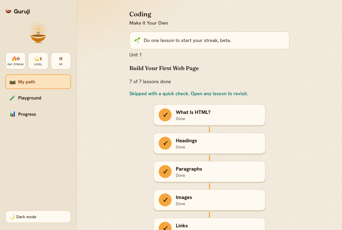Click the Make It Your Own subtitle
This screenshot has height=230, width=342.
tap(149, 23)
